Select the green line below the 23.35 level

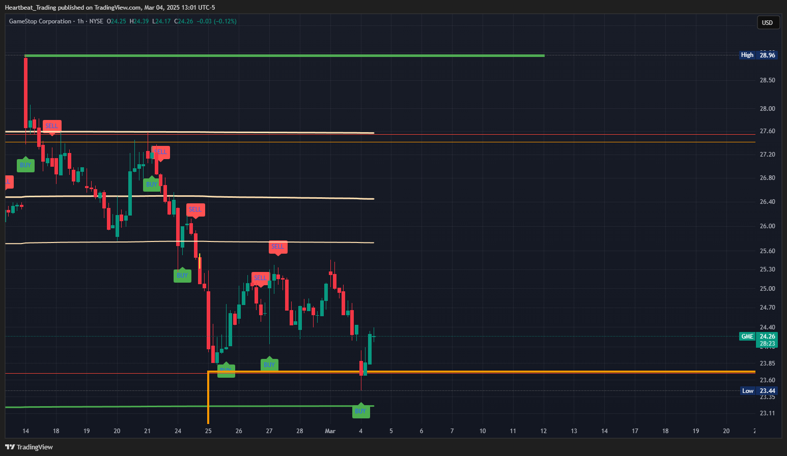[189, 406]
